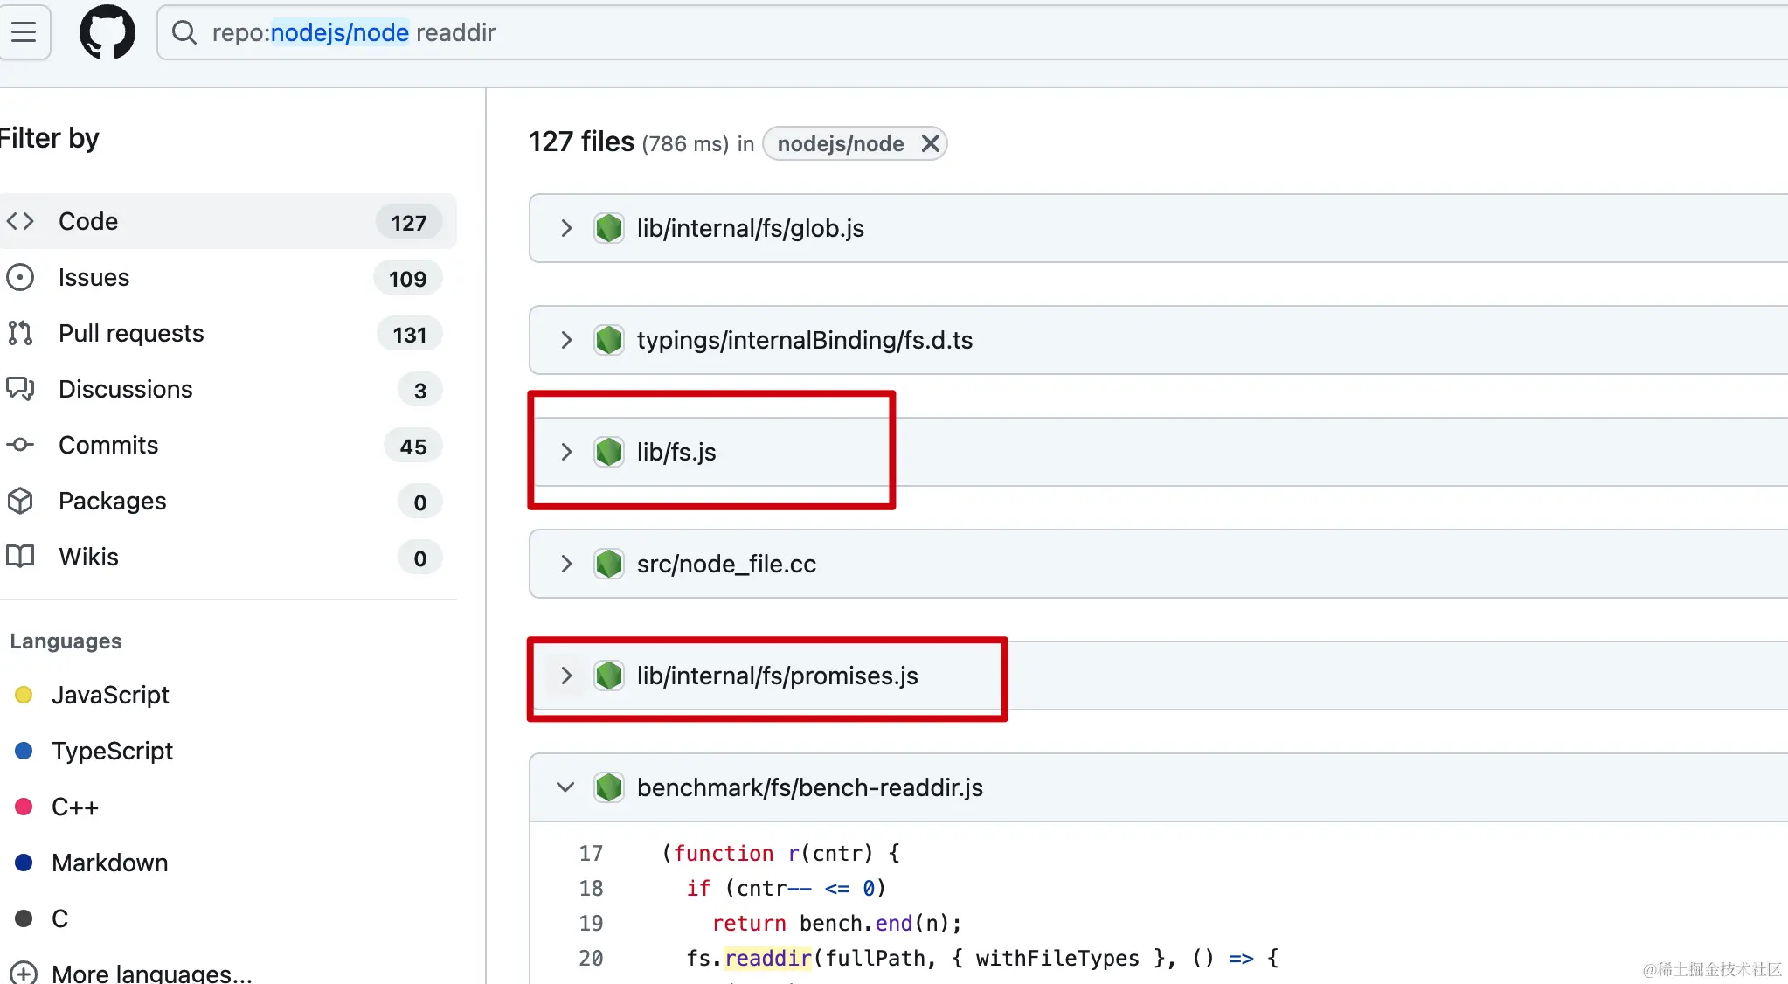1788x984 pixels.
Task: Filter results by Code
Action: 228,221
